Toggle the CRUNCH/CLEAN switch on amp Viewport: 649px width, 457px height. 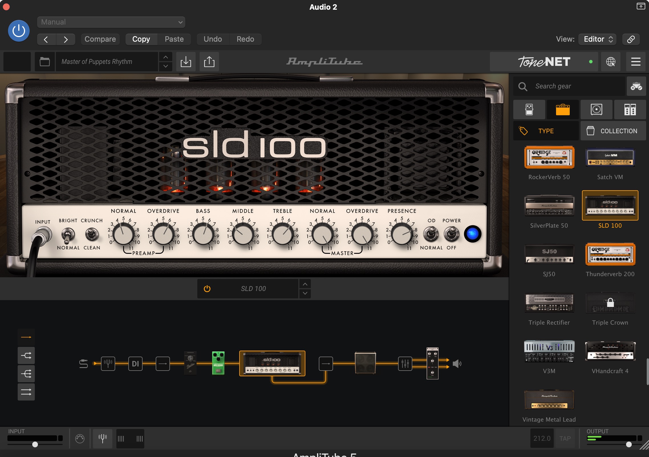(92, 234)
